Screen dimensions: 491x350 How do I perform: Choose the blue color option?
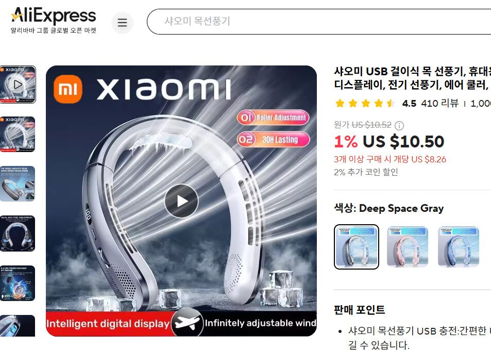point(459,246)
